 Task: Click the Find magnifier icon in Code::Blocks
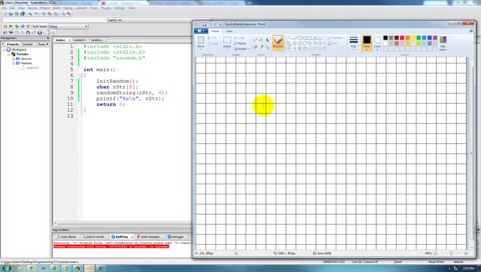(x=63, y=14)
